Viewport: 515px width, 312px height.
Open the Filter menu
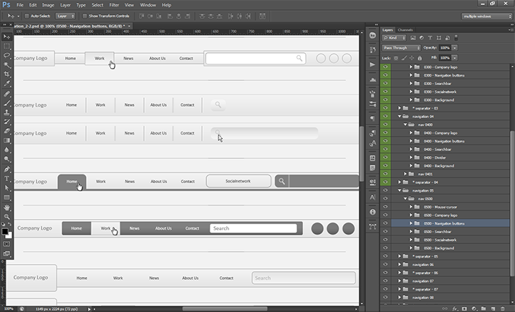pos(114,5)
